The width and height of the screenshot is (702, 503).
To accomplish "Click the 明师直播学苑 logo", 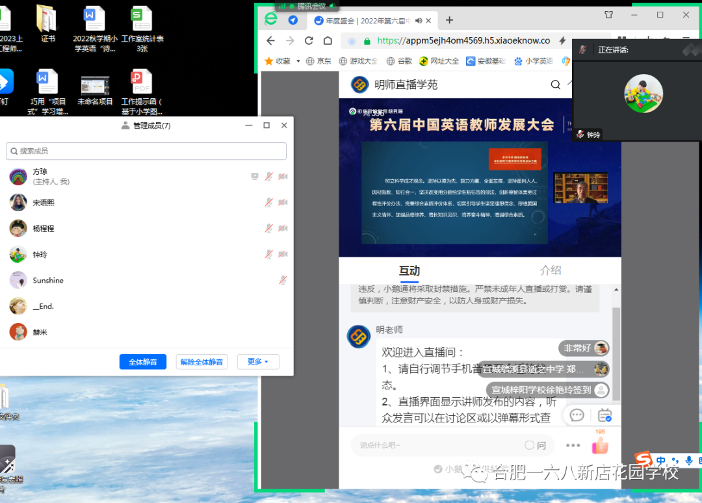I will [359, 84].
